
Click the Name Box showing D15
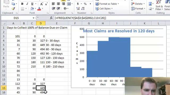pos(16,18)
